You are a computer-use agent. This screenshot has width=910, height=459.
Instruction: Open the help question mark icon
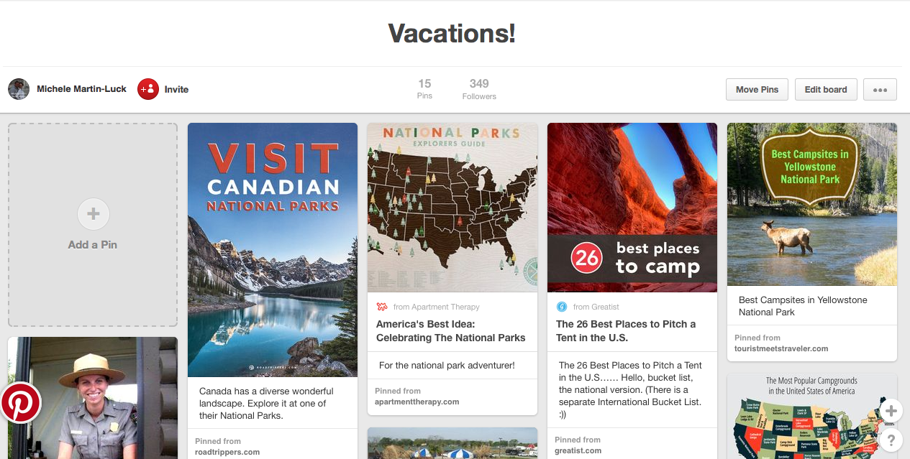(891, 440)
